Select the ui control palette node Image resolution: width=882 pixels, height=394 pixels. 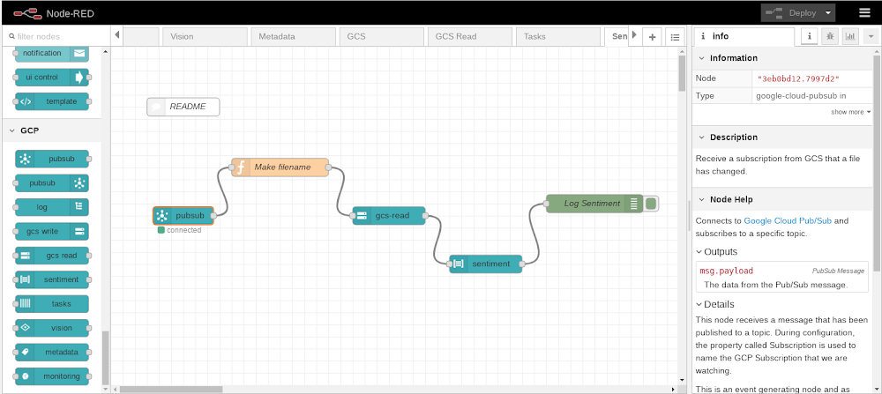(52, 78)
